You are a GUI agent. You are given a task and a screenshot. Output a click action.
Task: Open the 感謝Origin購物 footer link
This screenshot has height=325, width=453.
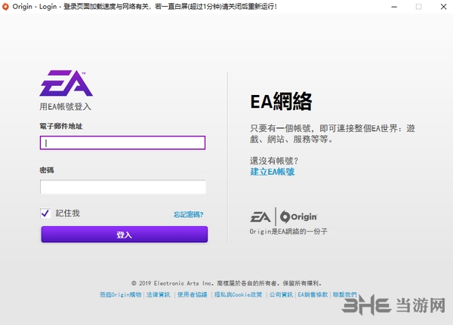click(121, 294)
